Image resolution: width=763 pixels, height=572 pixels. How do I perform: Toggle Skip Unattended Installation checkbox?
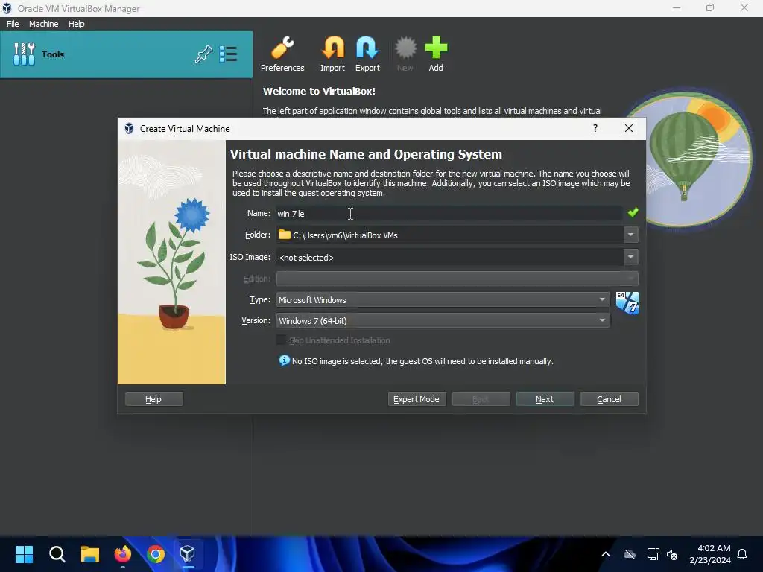[x=281, y=340]
